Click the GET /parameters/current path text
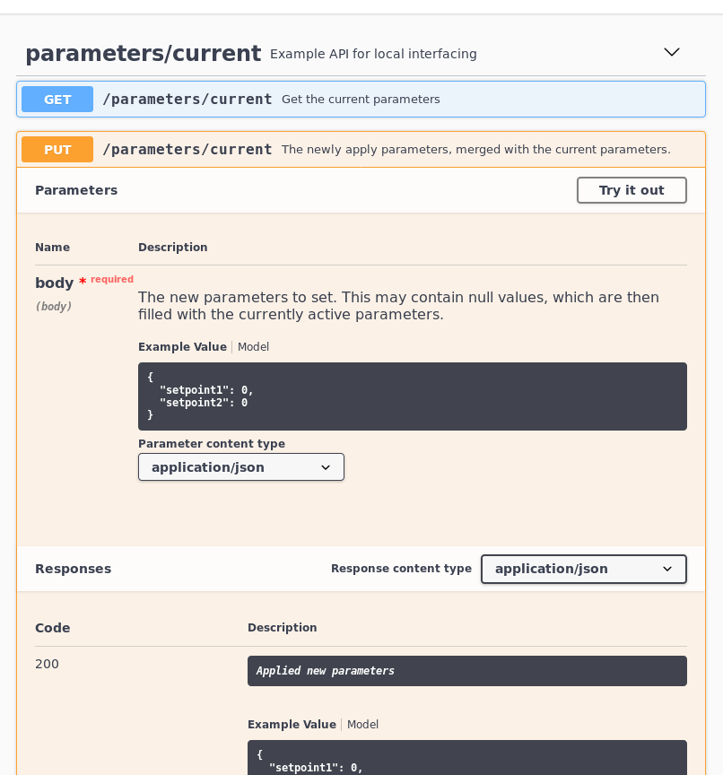This screenshot has width=723, height=775. pyautogui.click(x=187, y=100)
